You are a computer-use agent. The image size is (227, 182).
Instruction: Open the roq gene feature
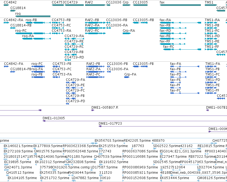(33, 16)
